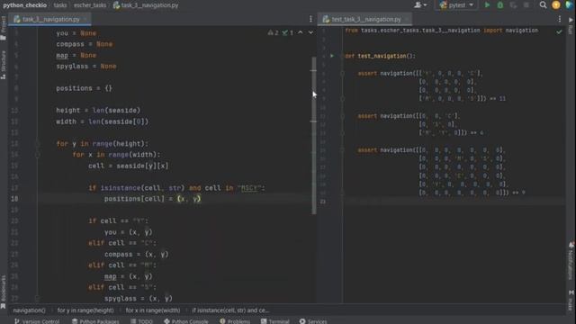
Task: Collapse first assert block fold marker in test file
Action: tap(342, 73)
